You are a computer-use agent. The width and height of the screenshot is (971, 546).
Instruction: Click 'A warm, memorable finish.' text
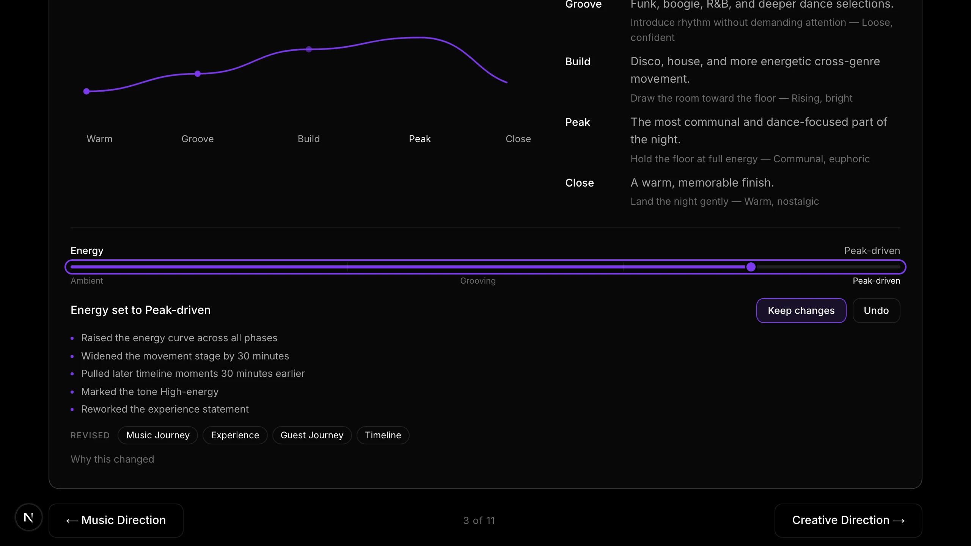click(702, 183)
